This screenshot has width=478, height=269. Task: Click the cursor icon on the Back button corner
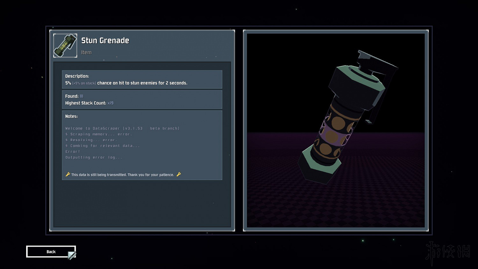click(x=72, y=255)
